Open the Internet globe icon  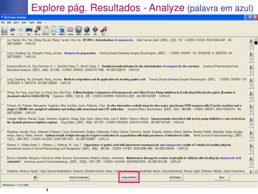[87, 31]
